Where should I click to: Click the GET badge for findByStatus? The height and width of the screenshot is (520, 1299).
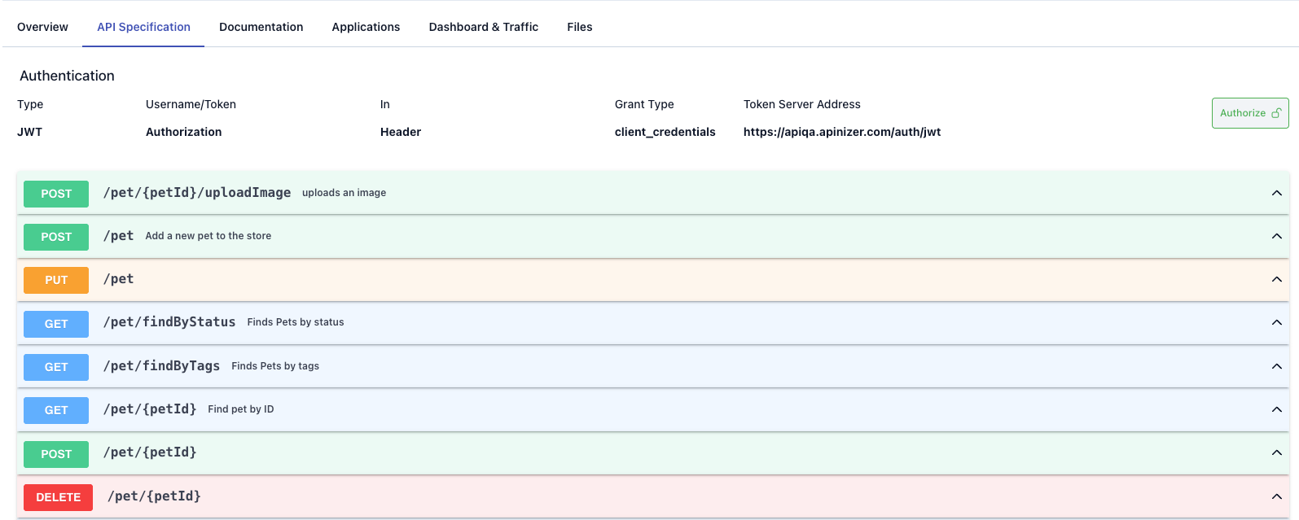pos(56,324)
